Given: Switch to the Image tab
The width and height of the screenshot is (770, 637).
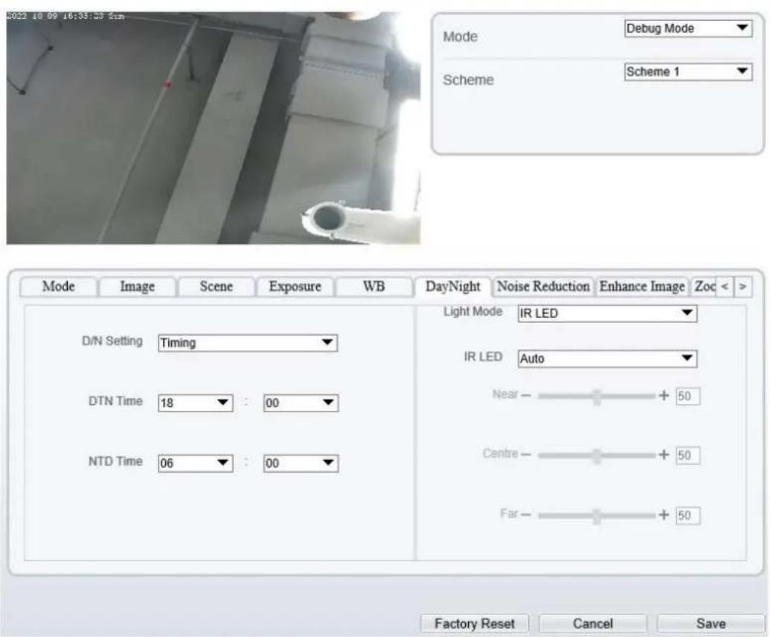Looking at the screenshot, I should (137, 287).
